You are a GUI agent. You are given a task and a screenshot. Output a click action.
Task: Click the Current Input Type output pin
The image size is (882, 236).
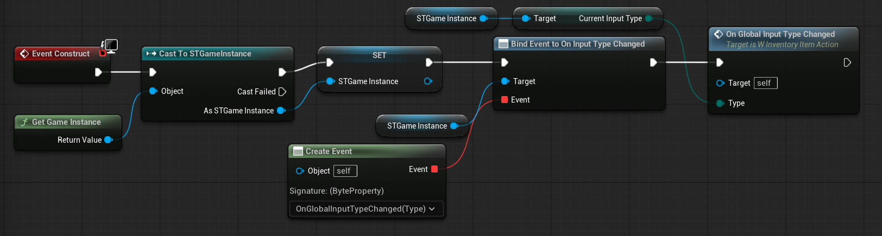point(648,18)
